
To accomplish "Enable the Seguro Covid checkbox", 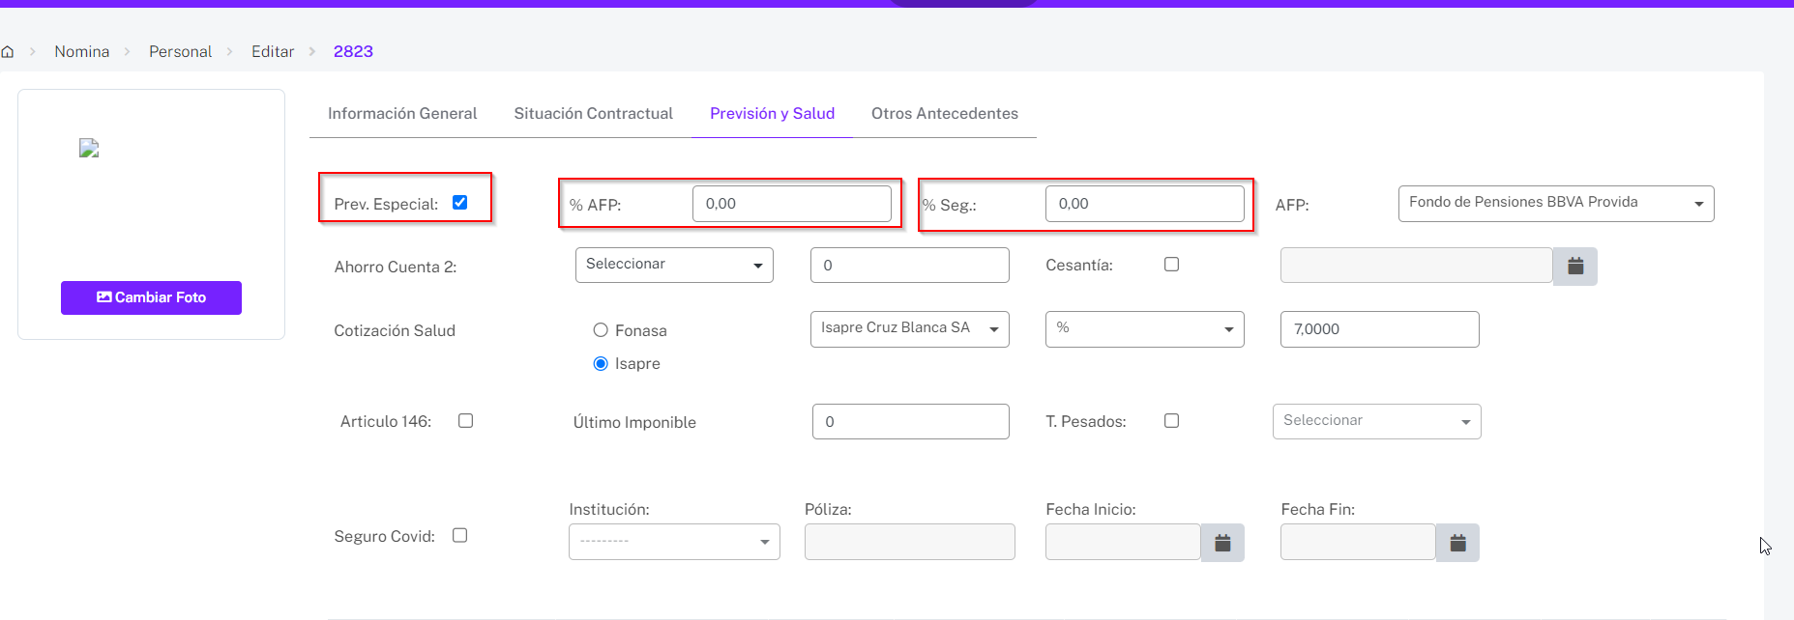I will point(460,535).
